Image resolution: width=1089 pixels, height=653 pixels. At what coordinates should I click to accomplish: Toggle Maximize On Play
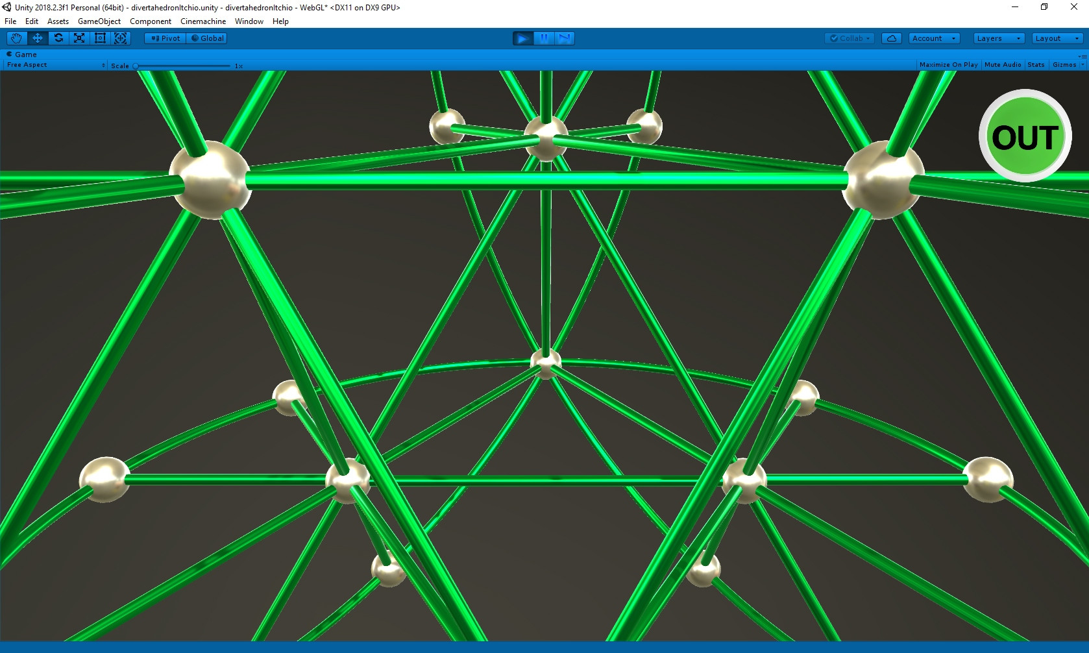point(948,65)
